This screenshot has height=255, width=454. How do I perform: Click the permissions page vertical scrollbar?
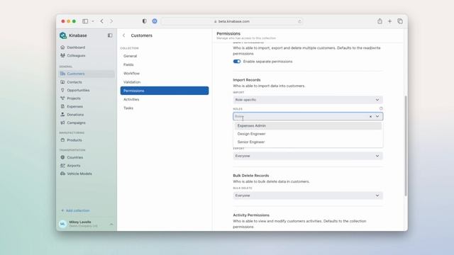tap(405, 146)
